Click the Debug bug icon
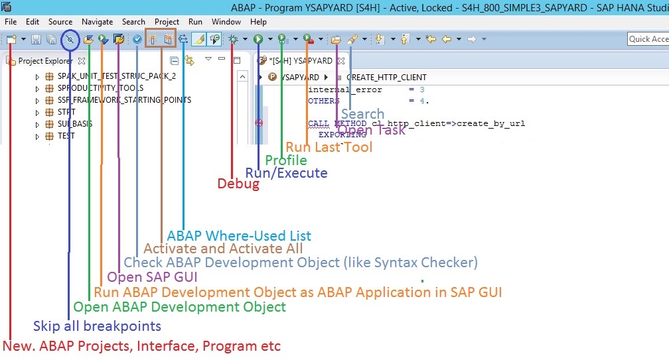This screenshot has width=669, height=364. [233, 39]
